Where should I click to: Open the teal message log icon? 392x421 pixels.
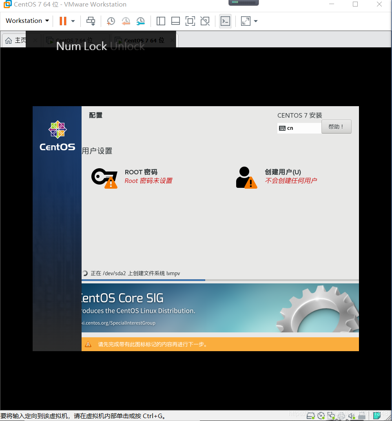(x=377, y=415)
